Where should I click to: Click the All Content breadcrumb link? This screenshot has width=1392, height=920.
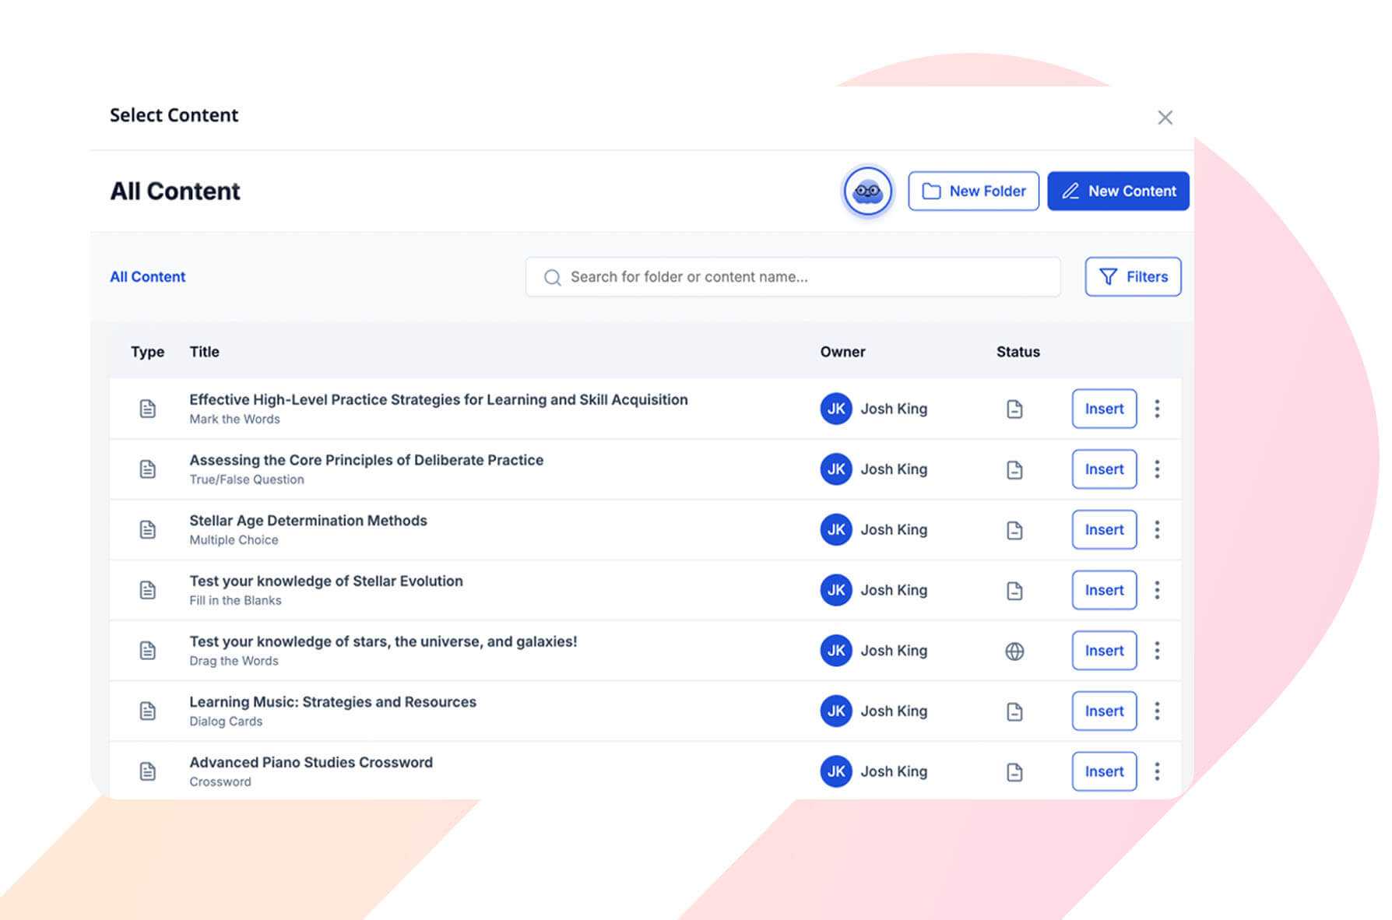(147, 276)
